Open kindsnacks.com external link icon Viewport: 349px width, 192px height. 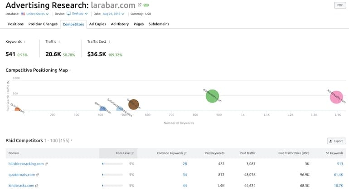37,186
